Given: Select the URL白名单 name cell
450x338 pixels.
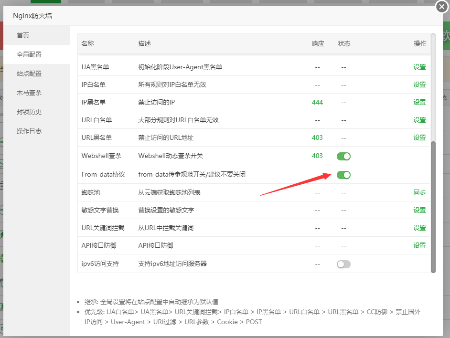Looking at the screenshot, I should pos(96,120).
